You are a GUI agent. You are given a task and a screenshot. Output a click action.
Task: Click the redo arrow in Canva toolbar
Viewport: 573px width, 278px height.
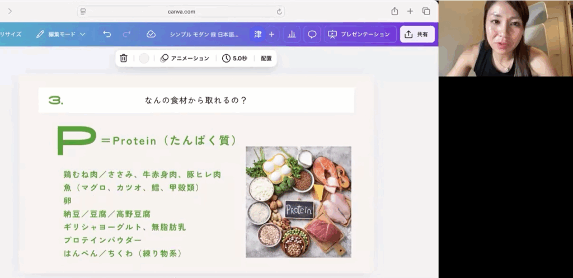[x=126, y=34]
